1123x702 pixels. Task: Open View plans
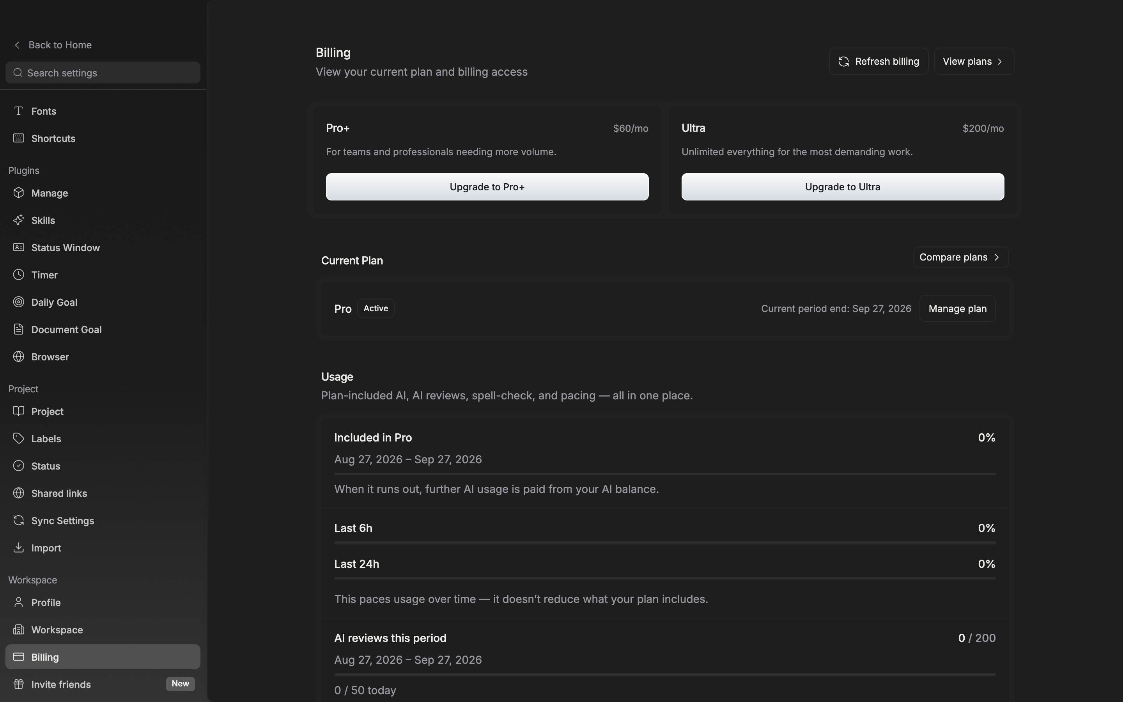click(974, 61)
